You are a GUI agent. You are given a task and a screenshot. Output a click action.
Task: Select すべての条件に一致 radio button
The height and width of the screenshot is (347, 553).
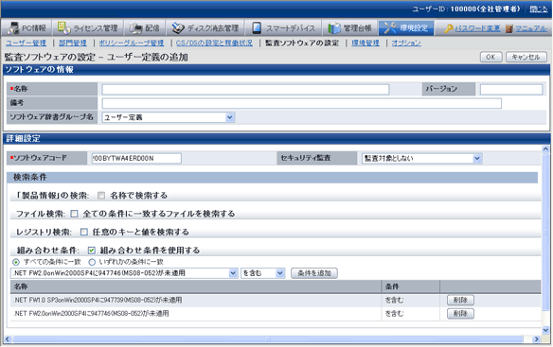[x=16, y=262]
